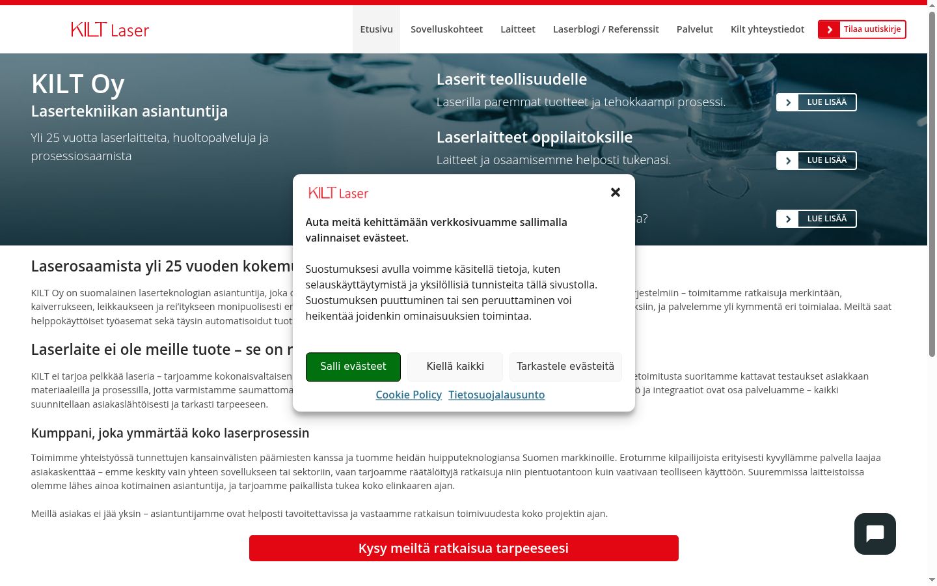Viewport: 937px width, 586px height.
Task: Click the red arrow icon beside Tilaa uutiskirje
Action: tap(829, 29)
